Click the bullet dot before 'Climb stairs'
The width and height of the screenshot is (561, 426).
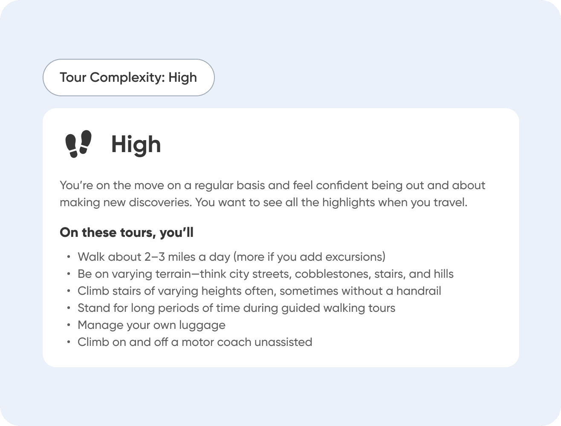tap(68, 291)
